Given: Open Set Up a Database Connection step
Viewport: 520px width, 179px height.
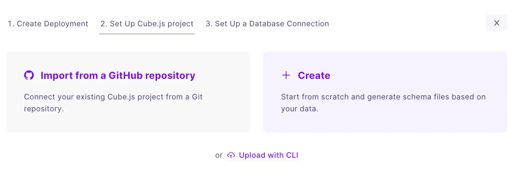Looking at the screenshot, I should click(267, 24).
